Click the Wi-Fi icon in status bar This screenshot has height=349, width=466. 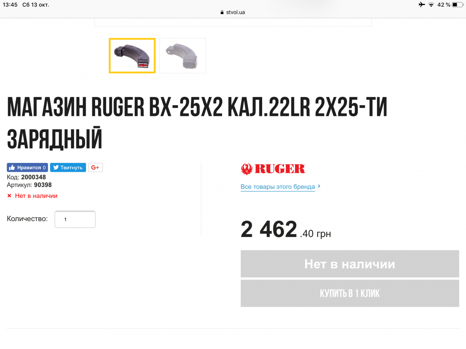tap(431, 5)
